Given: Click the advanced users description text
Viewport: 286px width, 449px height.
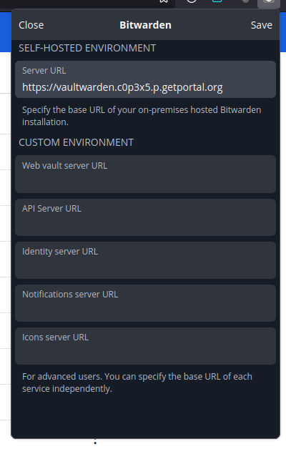Looking at the screenshot, I should [137, 383].
